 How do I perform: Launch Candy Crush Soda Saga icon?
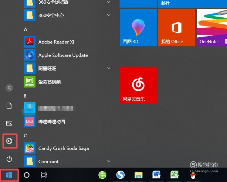click(30, 148)
